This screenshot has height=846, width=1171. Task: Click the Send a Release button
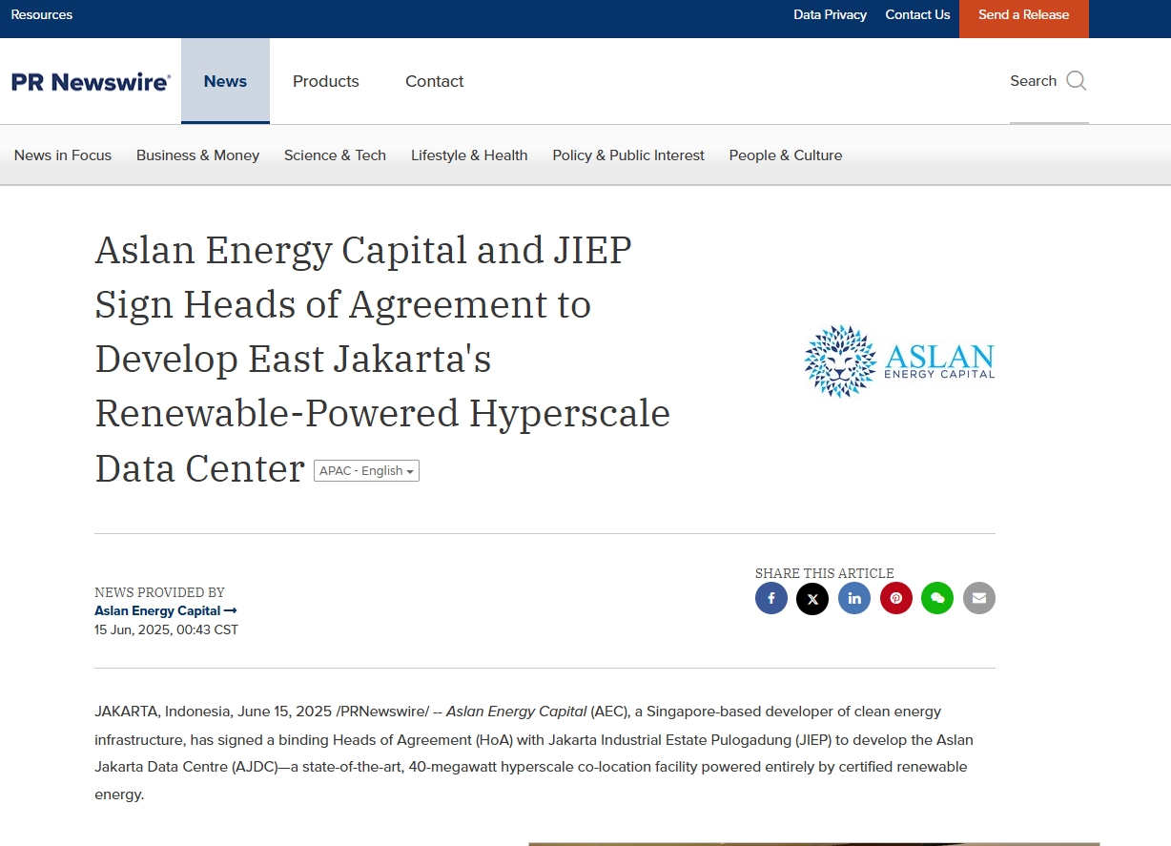(x=1024, y=19)
